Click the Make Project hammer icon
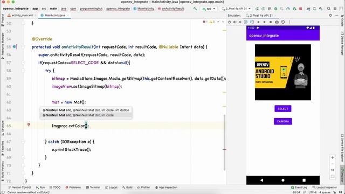 (195, 9)
